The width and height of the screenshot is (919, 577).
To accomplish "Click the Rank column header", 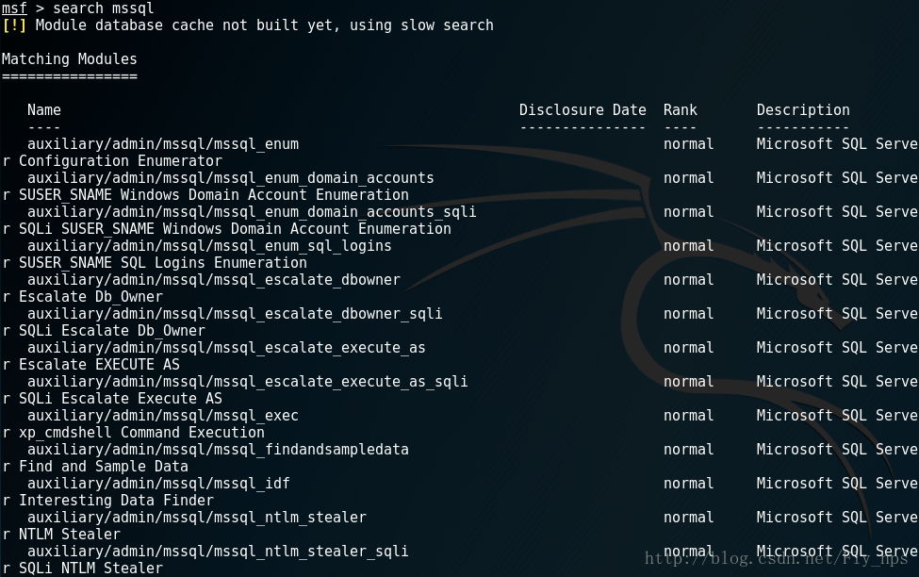I will [680, 110].
